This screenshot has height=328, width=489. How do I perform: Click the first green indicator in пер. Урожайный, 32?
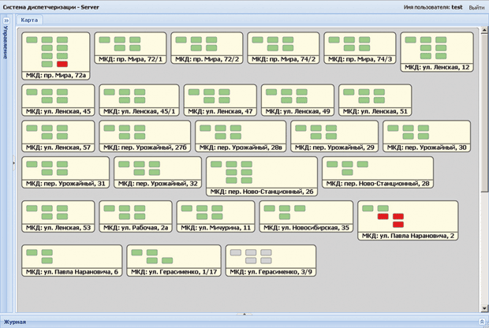tap(124, 164)
